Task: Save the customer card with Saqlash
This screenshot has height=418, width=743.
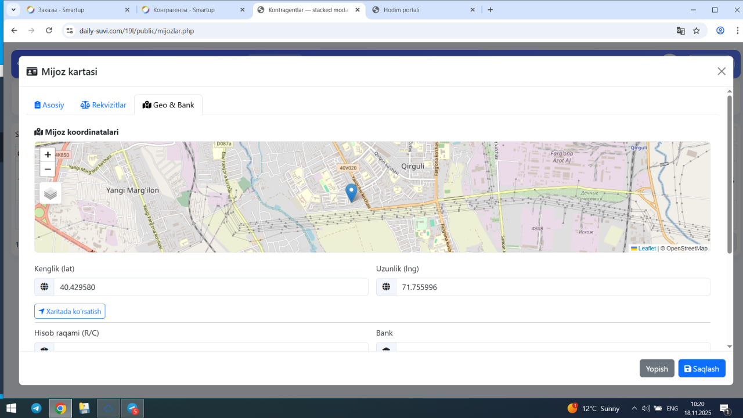Action: coord(702,369)
